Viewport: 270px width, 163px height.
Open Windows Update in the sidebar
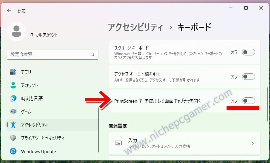coord(53,151)
